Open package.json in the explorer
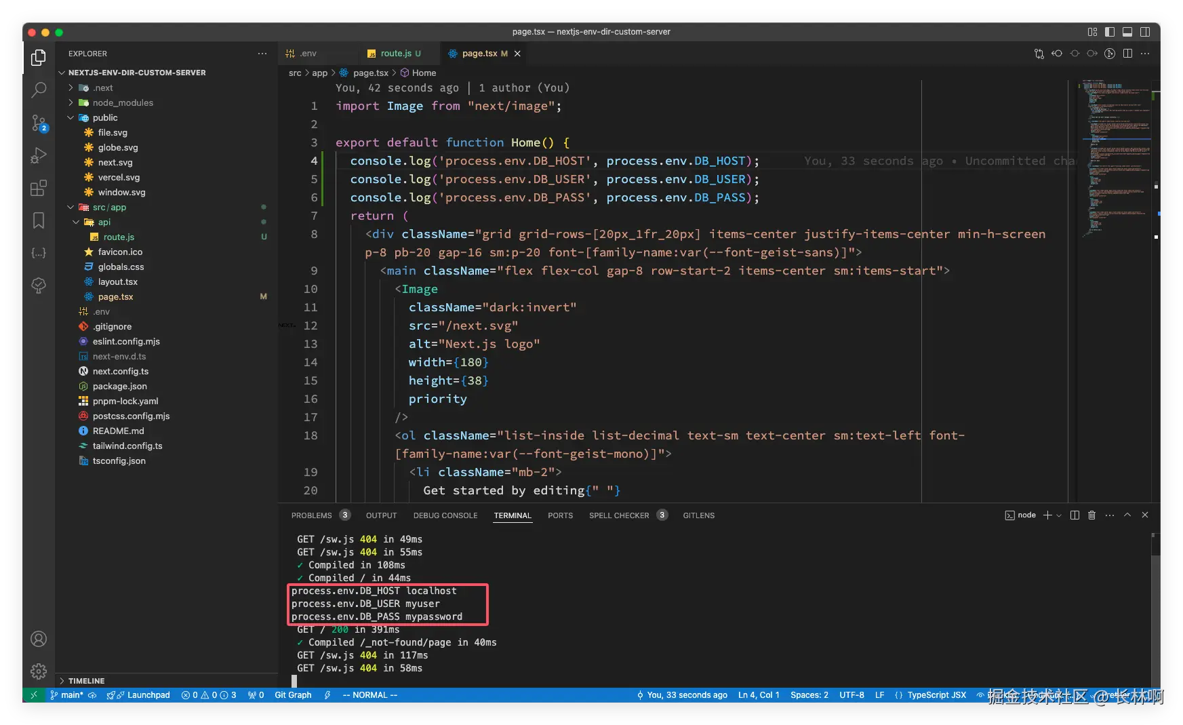The image size is (1183, 725). pyautogui.click(x=119, y=387)
